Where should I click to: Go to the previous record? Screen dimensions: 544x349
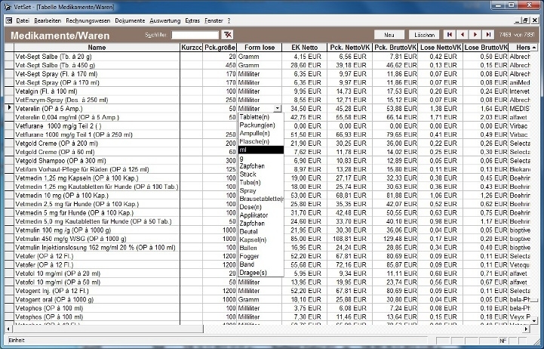coord(463,35)
